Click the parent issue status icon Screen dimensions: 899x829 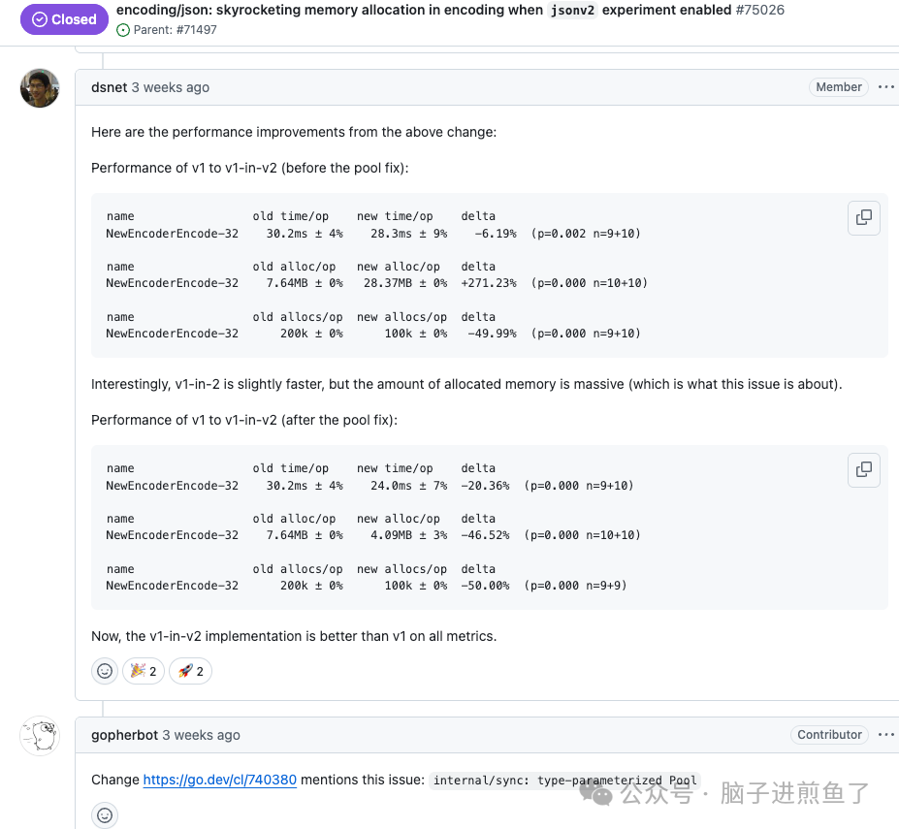(x=123, y=30)
